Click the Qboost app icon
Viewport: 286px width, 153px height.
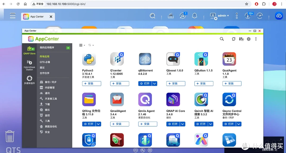pos(173,59)
